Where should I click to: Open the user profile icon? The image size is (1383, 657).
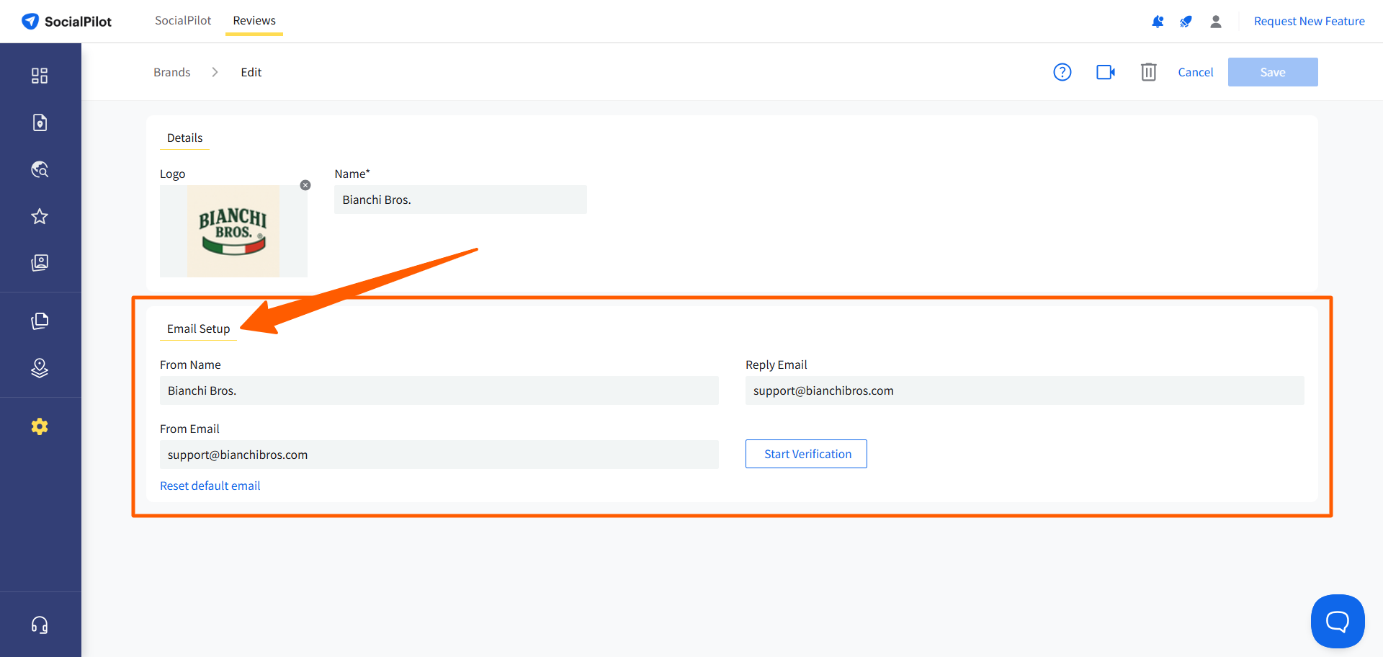tap(1216, 22)
